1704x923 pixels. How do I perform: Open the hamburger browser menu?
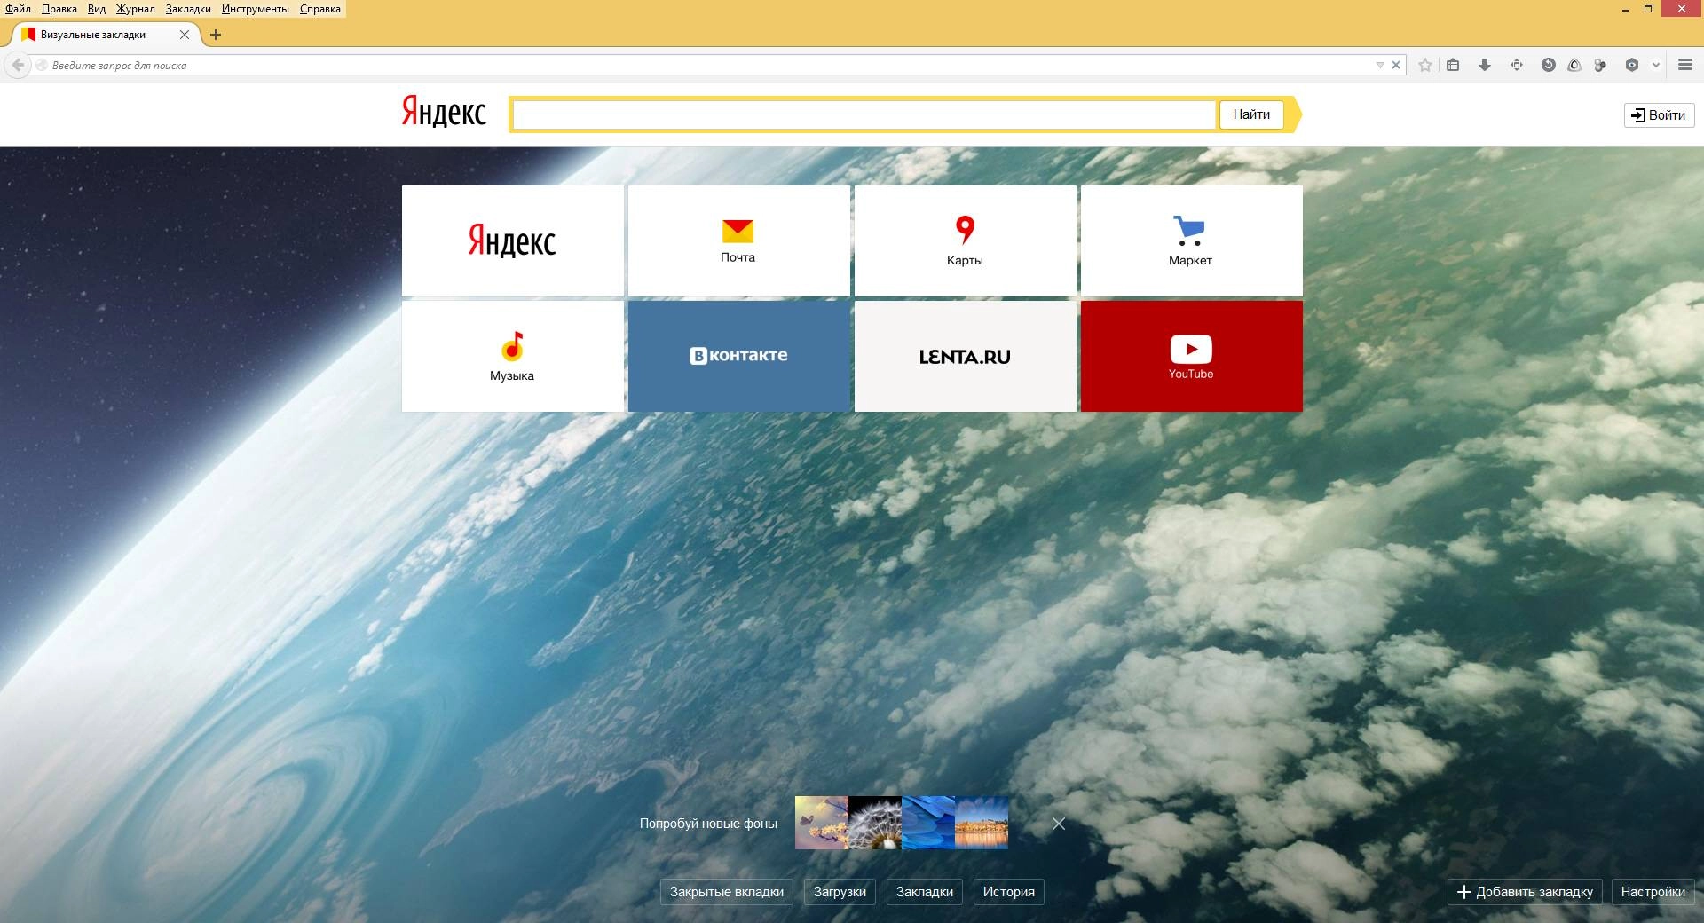(x=1685, y=65)
